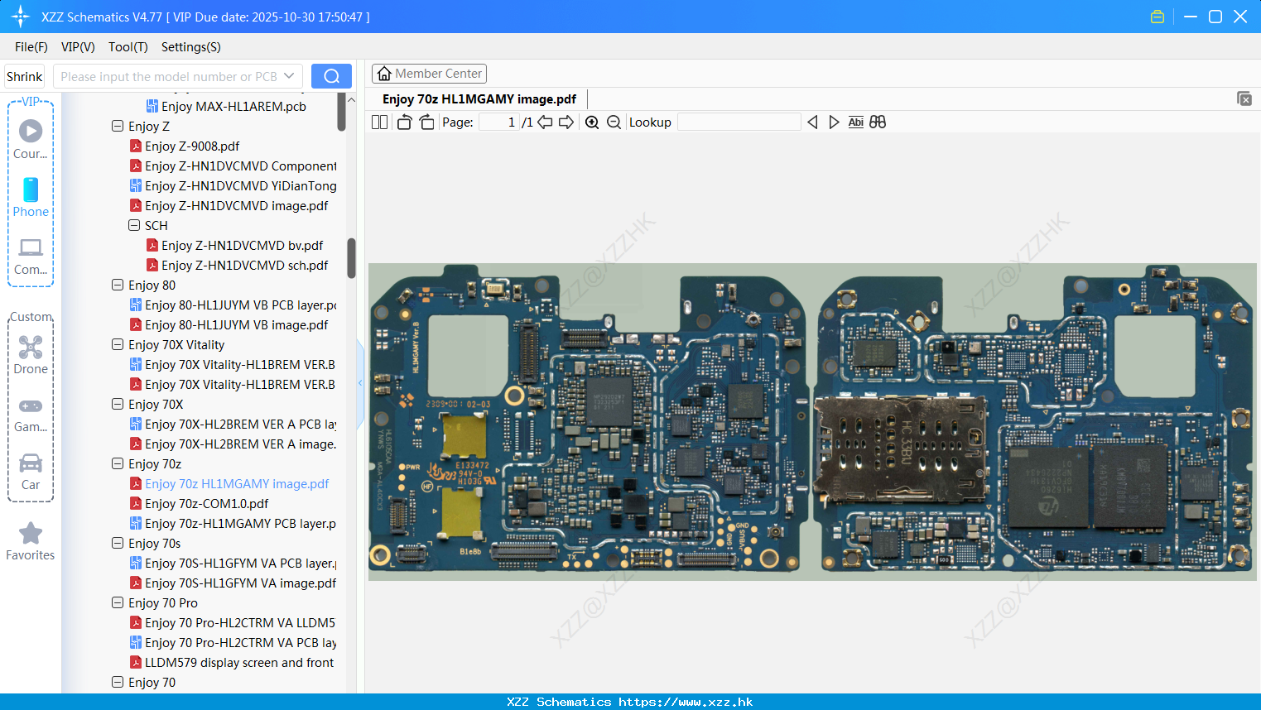Open Enjoy 70z-HL1MGAMY PCB layer file
This screenshot has height=710, width=1261.
click(x=233, y=524)
